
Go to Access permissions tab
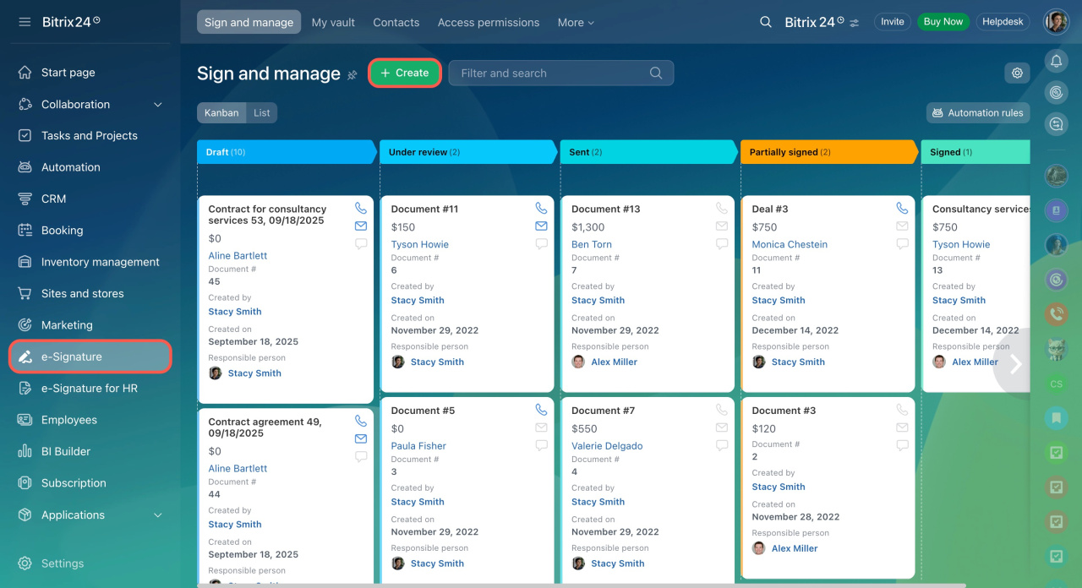coord(488,23)
